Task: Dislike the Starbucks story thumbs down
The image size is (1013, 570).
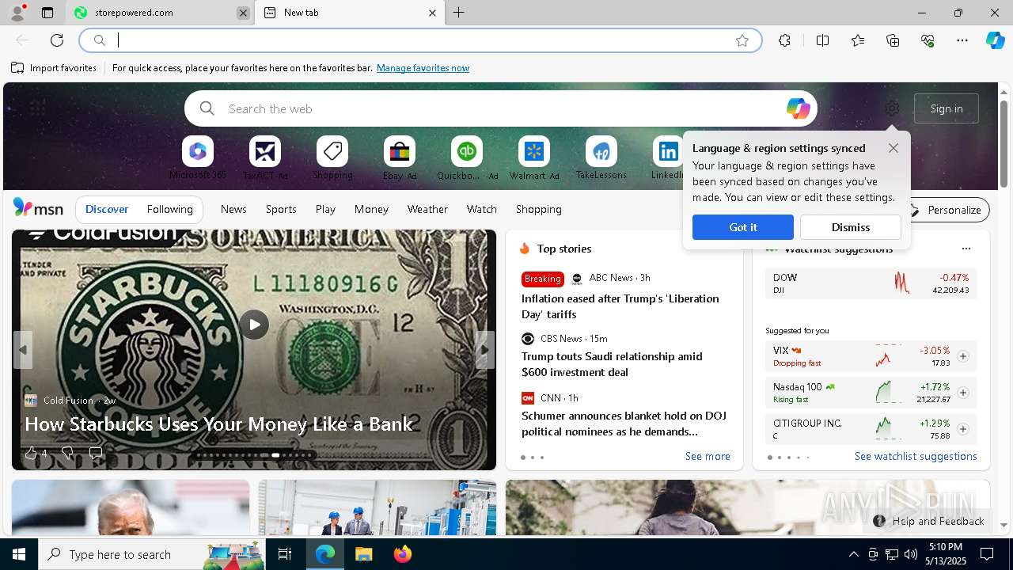Action: click(x=67, y=453)
